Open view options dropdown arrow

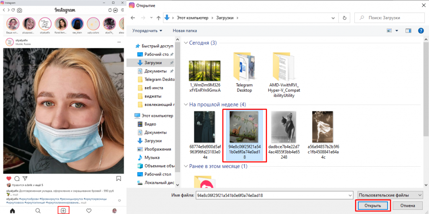pos(397,31)
